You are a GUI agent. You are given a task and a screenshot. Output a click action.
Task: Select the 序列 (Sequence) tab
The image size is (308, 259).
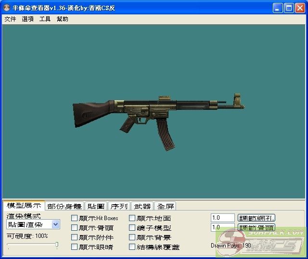pos(119,206)
